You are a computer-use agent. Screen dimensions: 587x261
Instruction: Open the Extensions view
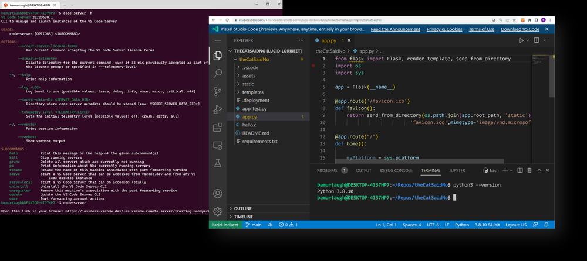(218, 128)
